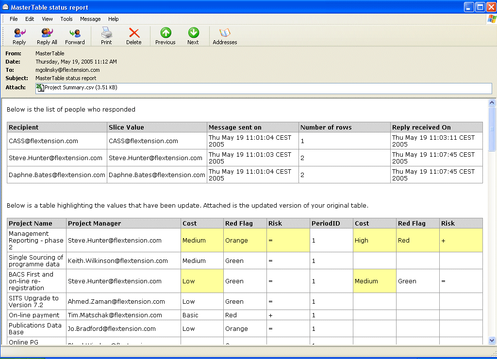The image size is (497, 359).
Task: Click the scroll down arrow of the message pane
Action: click(492, 341)
